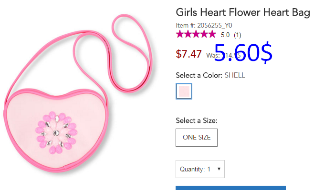Image resolution: width=324 pixels, height=190 pixels.
Task: Click the Girls Heart Flower Heart Bag title
Action: [243, 12]
